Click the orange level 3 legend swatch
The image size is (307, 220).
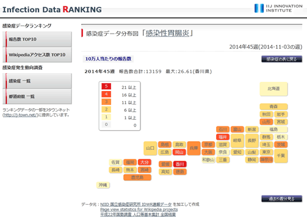pos(106,101)
